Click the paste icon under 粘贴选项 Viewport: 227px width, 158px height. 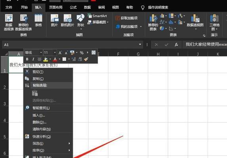coord(35,93)
